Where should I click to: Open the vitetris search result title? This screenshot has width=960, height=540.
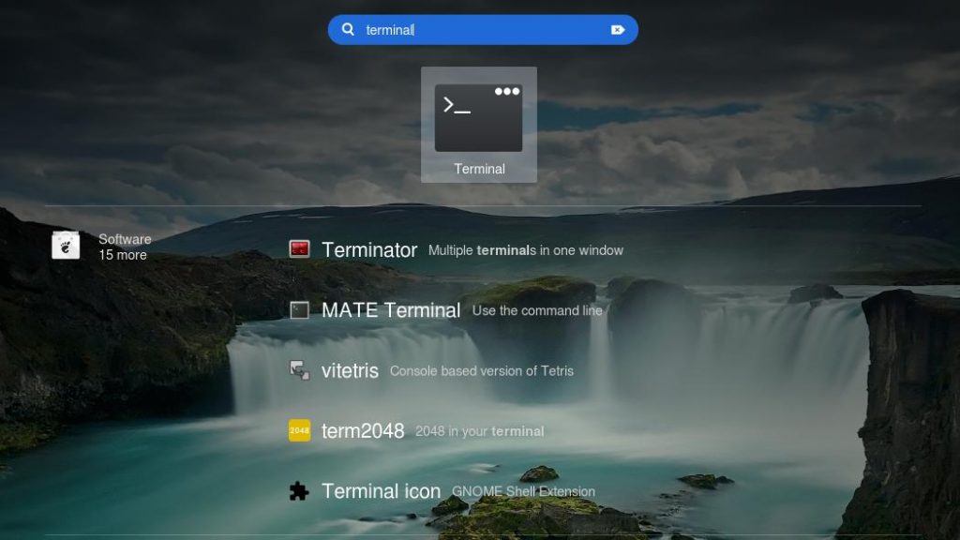point(350,370)
